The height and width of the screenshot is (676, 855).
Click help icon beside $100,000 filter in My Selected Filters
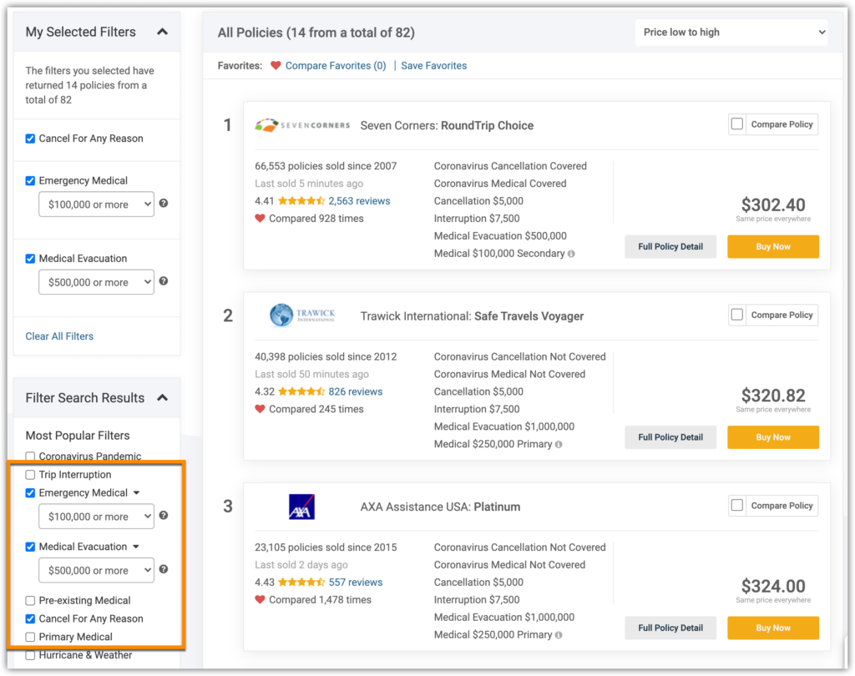(x=164, y=204)
